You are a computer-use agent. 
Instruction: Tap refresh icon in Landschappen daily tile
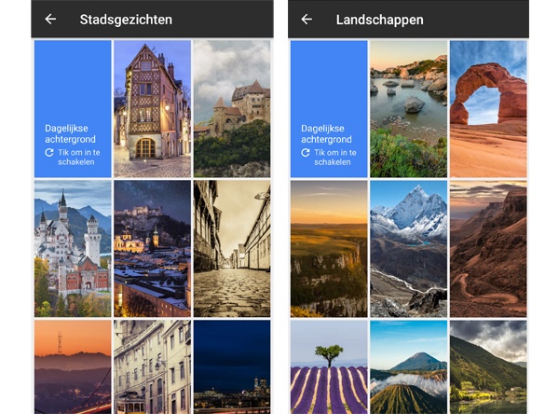coord(306,153)
